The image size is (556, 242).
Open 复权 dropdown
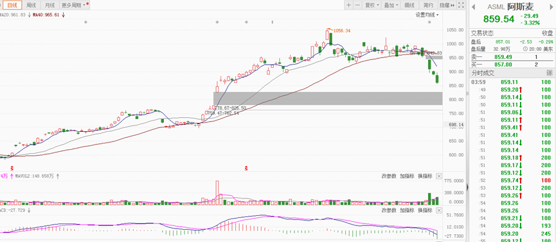pyautogui.click(x=372, y=5)
